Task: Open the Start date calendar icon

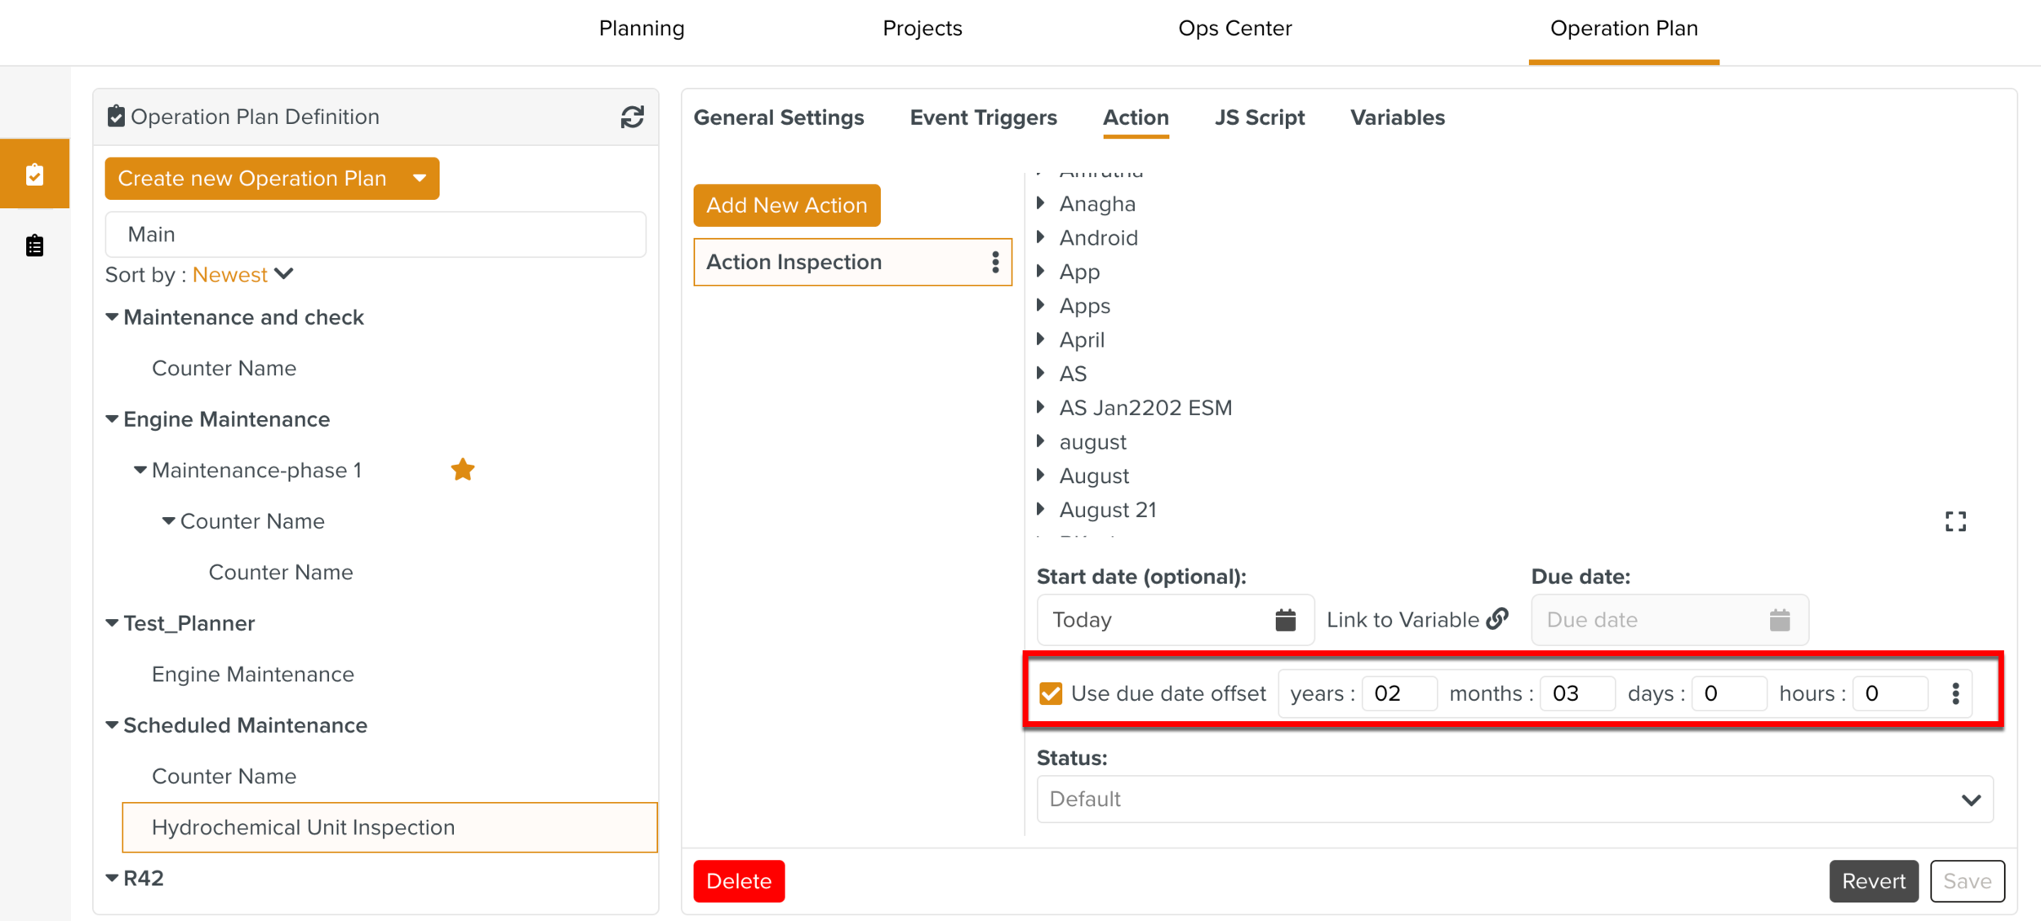Action: click(x=1285, y=620)
